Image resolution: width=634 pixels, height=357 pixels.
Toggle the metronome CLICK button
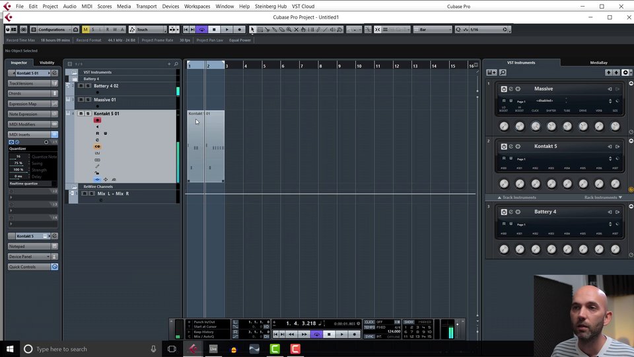(x=369, y=322)
